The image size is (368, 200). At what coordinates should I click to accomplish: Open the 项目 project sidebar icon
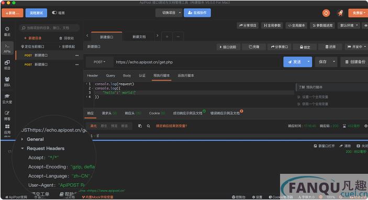(x=7, y=65)
